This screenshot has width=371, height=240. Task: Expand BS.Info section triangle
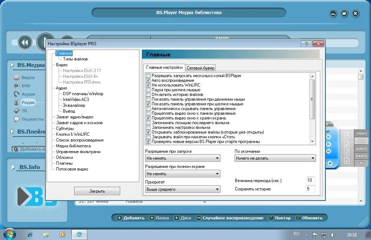(x=13, y=167)
